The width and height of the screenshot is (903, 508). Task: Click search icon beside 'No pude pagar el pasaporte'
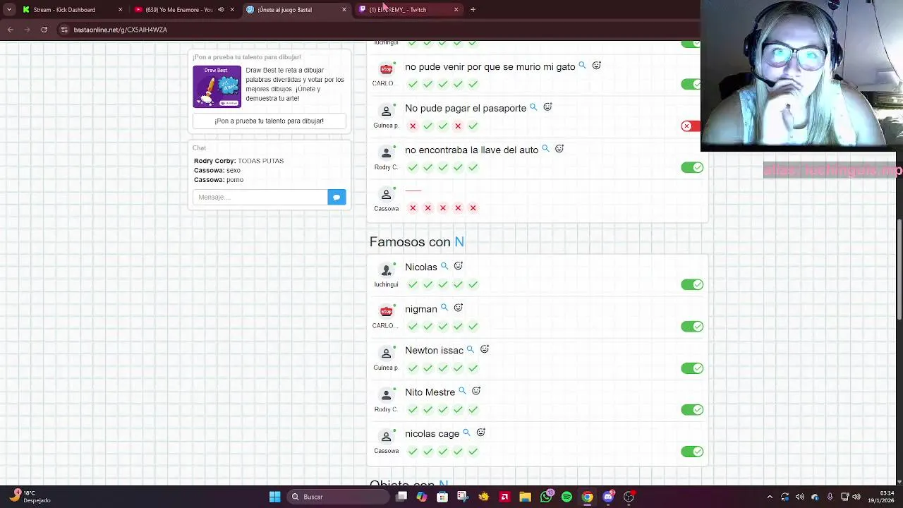coord(533,107)
